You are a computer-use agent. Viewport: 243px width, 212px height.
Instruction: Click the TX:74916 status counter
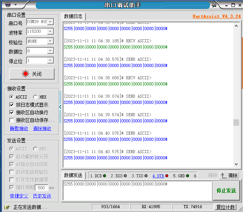[x=193, y=207]
